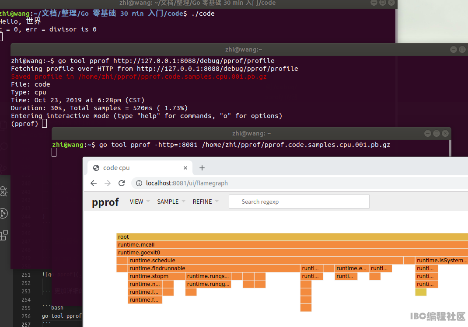Click the scrollbar of the pprof -http terminal
Image resolution: width=468 pixels, height=327 pixels.
coord(450,148)
